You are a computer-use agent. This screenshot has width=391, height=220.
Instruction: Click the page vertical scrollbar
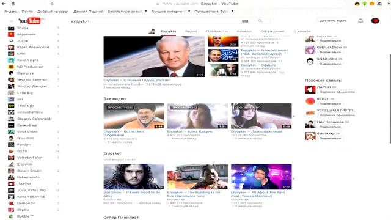pyautogui.click(x=390, y=98)
